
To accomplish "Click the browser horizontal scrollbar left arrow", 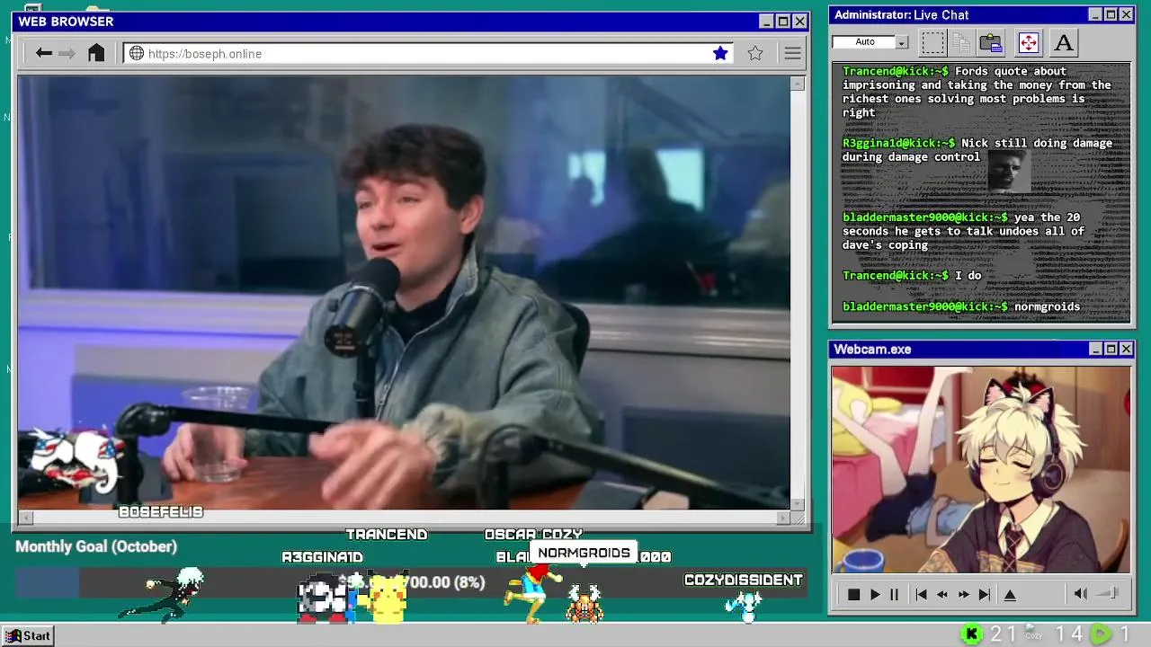I will (25, 518).
